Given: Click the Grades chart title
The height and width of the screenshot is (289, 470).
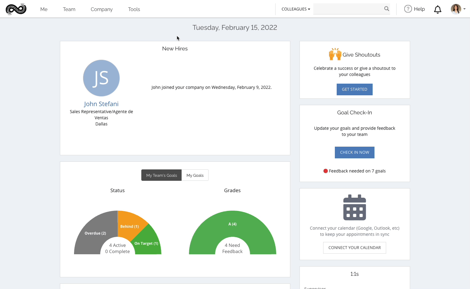Looking at the screenshot, I should click(232, 191).
